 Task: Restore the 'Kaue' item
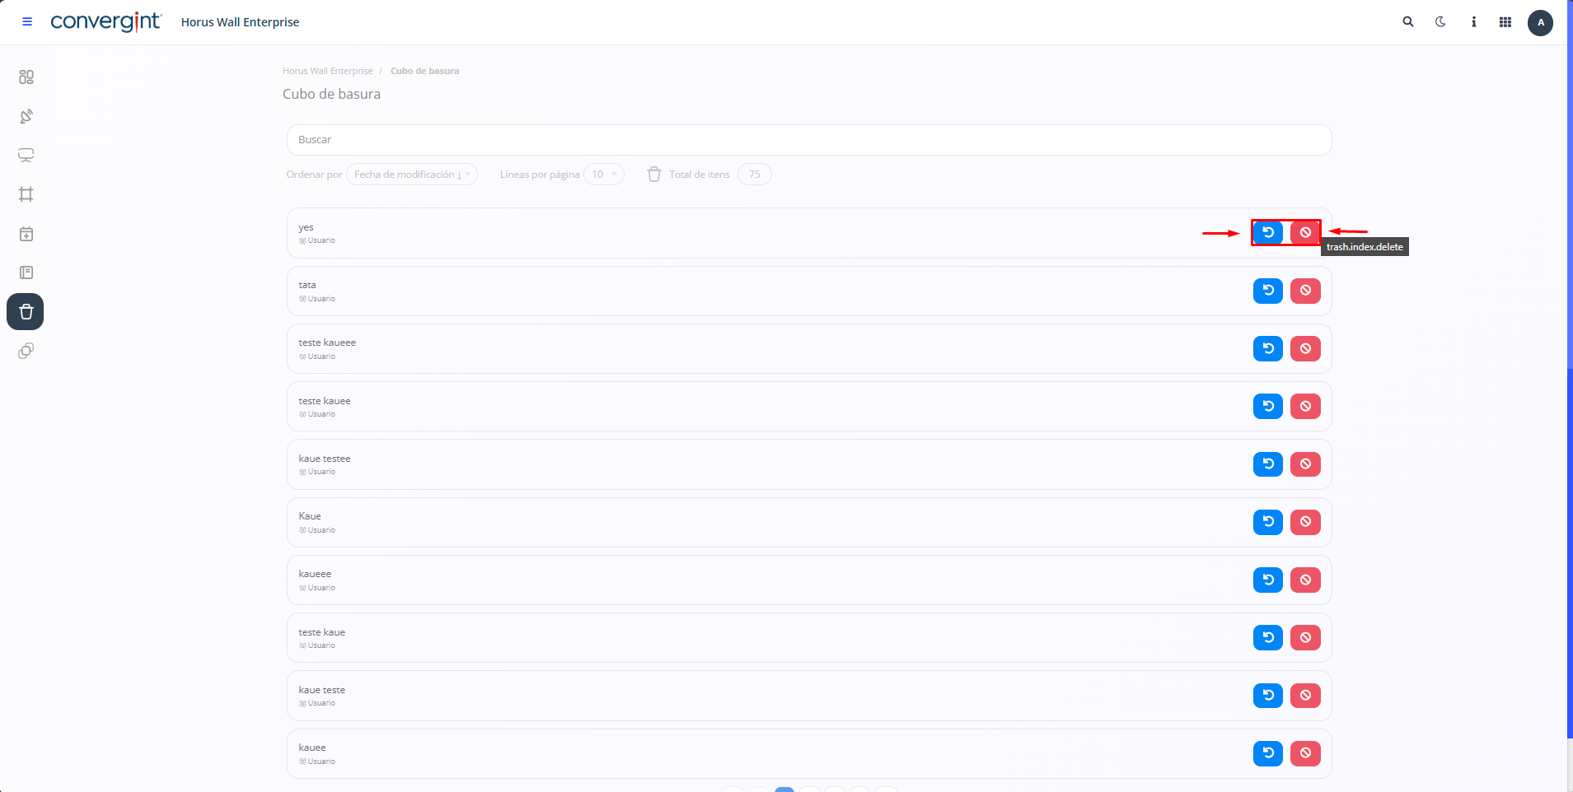[x=1267, y=522]
